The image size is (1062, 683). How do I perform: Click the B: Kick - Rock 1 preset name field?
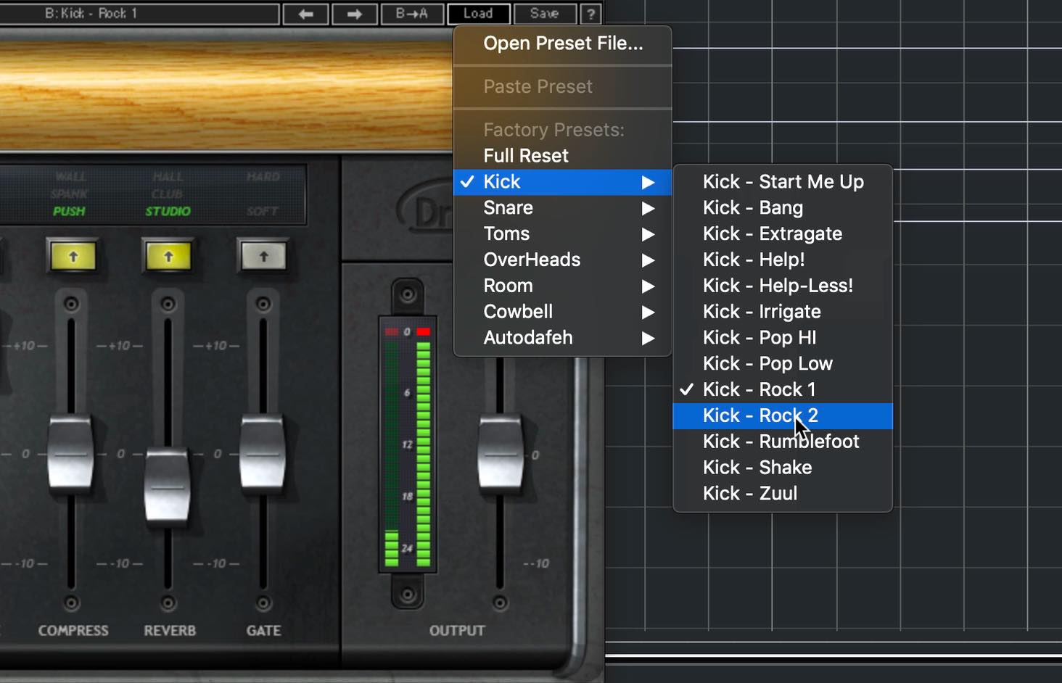tap(138, 14)
